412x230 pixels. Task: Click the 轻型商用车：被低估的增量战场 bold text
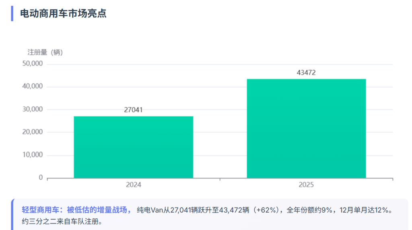[x=76, y=210]
